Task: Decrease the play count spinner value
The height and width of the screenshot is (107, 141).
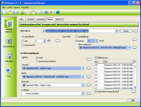Action: click(44, 42)
